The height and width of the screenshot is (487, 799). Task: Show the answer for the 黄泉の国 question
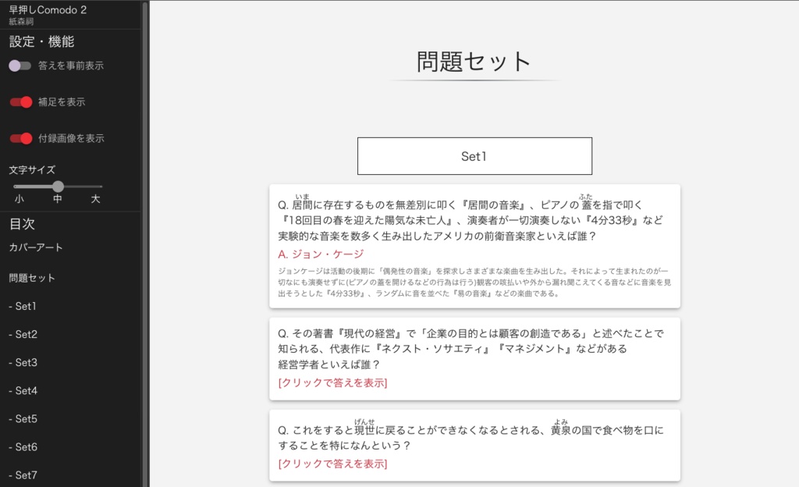click(x=332, y=464)
